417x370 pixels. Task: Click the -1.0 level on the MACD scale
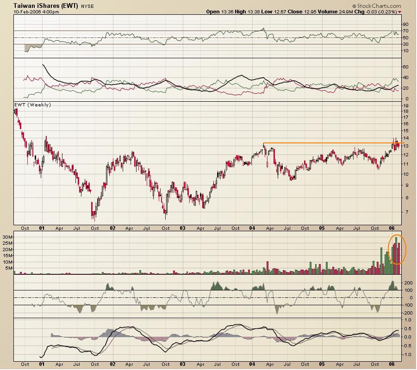(407, 355)
